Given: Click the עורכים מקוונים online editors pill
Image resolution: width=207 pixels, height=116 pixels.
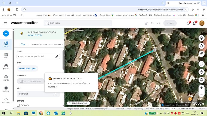Looking at the screenshot, I should point(78,103).
